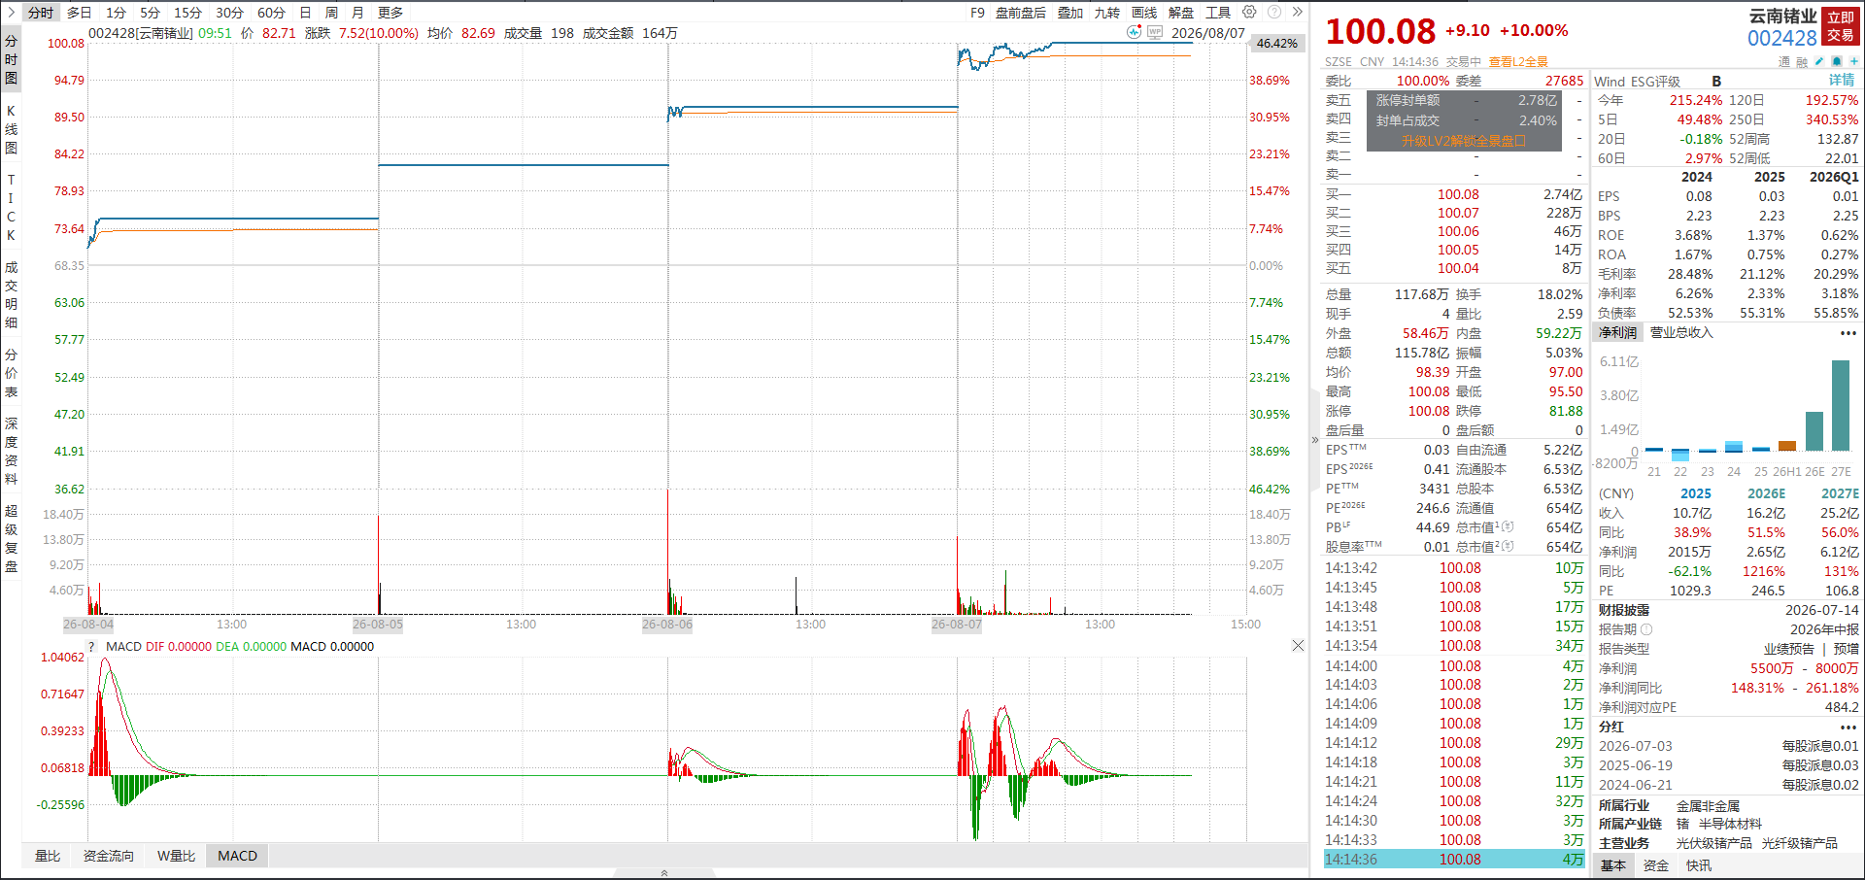This screenshot has width=1865, height=880.
Task: Click the WP screen icon beside the date
Action: [x=1155, y=32]
